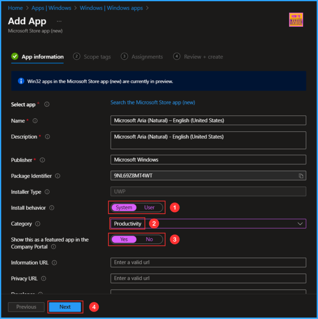Viewport: 318px width, 319px height.
Task: Open the Category dropdown showing Productivity
Action: [208, 224]
